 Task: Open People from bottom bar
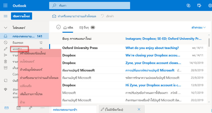click(x=30, y=108)
